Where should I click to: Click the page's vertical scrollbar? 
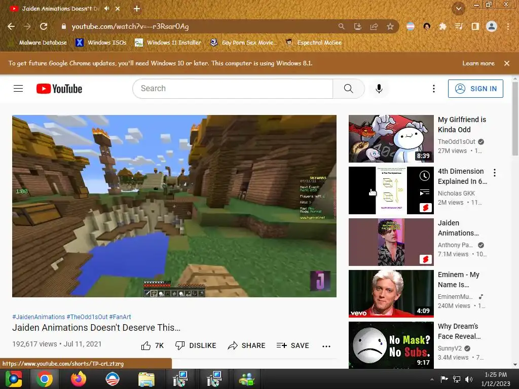(515, 119)
